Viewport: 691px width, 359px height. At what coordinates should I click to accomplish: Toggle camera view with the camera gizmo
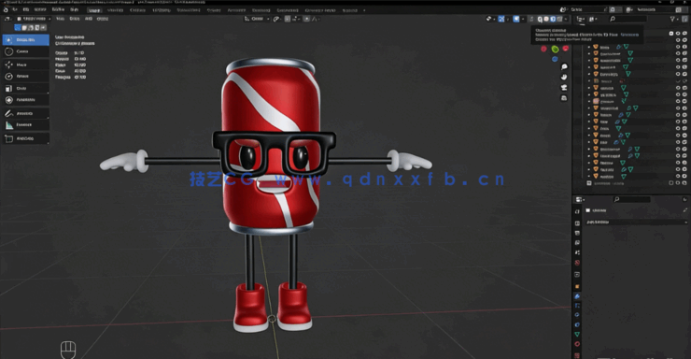(x=564, y=88)
